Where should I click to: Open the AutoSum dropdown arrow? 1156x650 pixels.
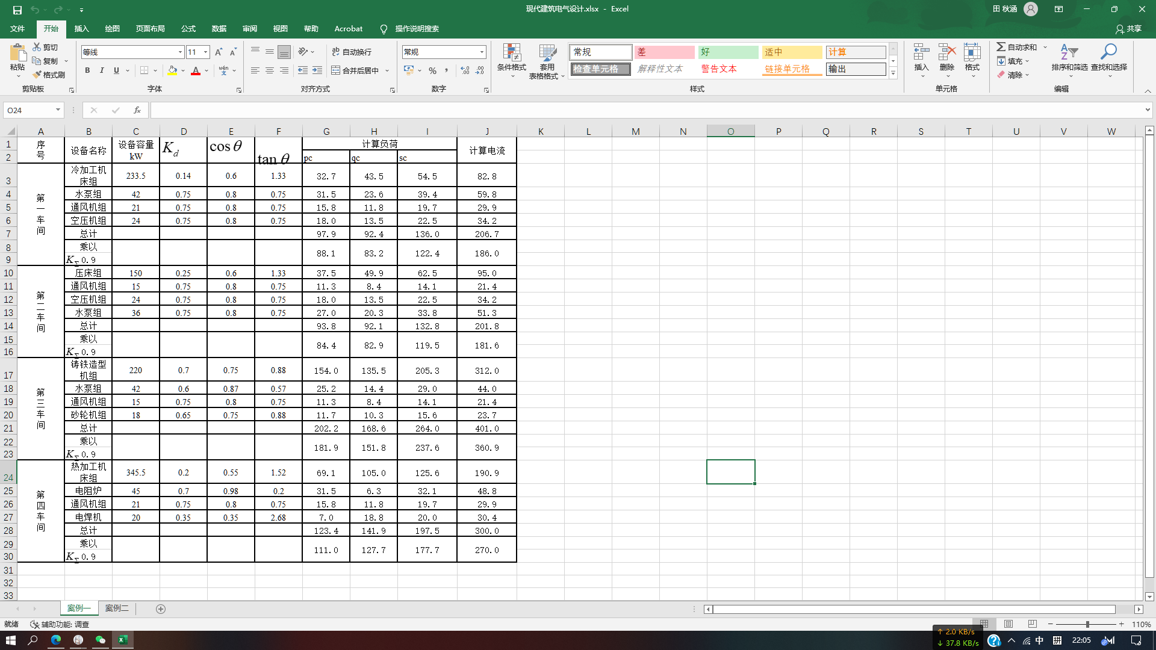[x=1045, y=47]
